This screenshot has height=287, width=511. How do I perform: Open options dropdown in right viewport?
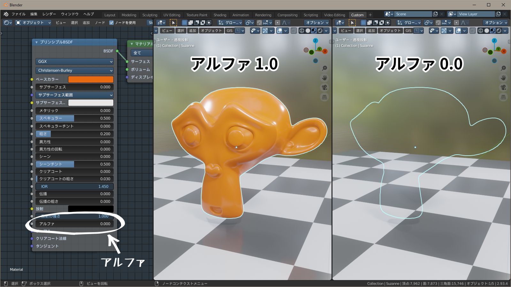(x=496, y=23)
